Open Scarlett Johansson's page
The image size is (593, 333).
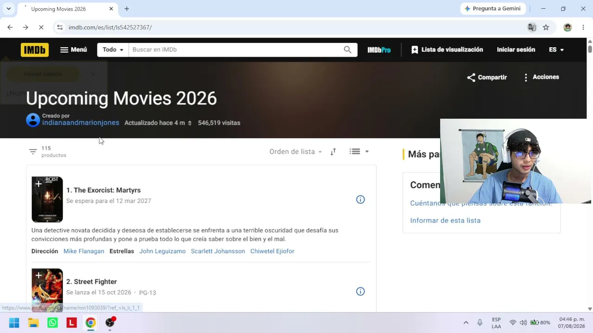tap(218, 251)
